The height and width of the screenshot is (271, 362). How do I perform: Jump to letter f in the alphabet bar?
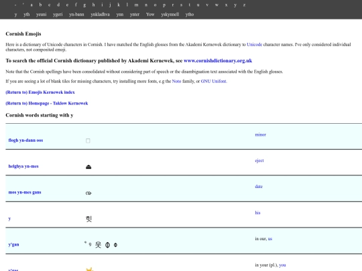[76, 5]
